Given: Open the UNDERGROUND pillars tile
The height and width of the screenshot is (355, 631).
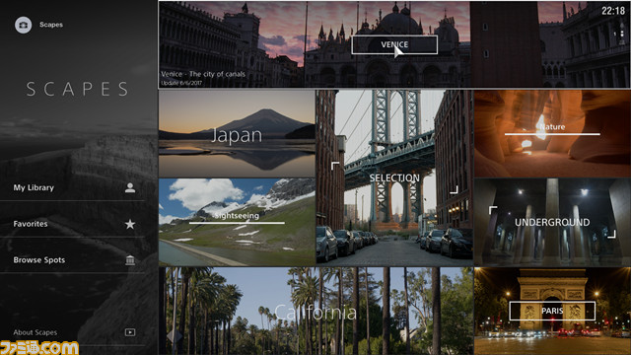Looking at the screenshot, I should pos(552,222).
